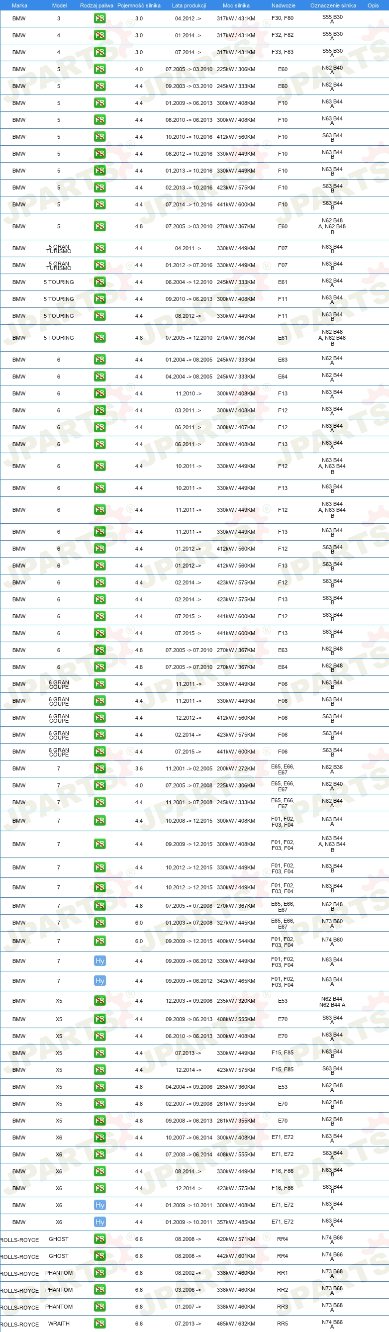
Task: Click fuel icon in X5 408kW / 555KM row
Action: pos(100,1019)
